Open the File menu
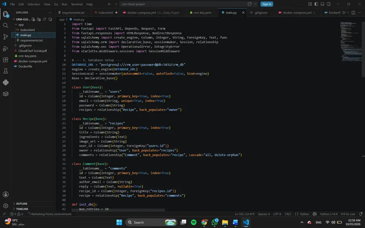This screenshot has width=365, height=228. 12,4
